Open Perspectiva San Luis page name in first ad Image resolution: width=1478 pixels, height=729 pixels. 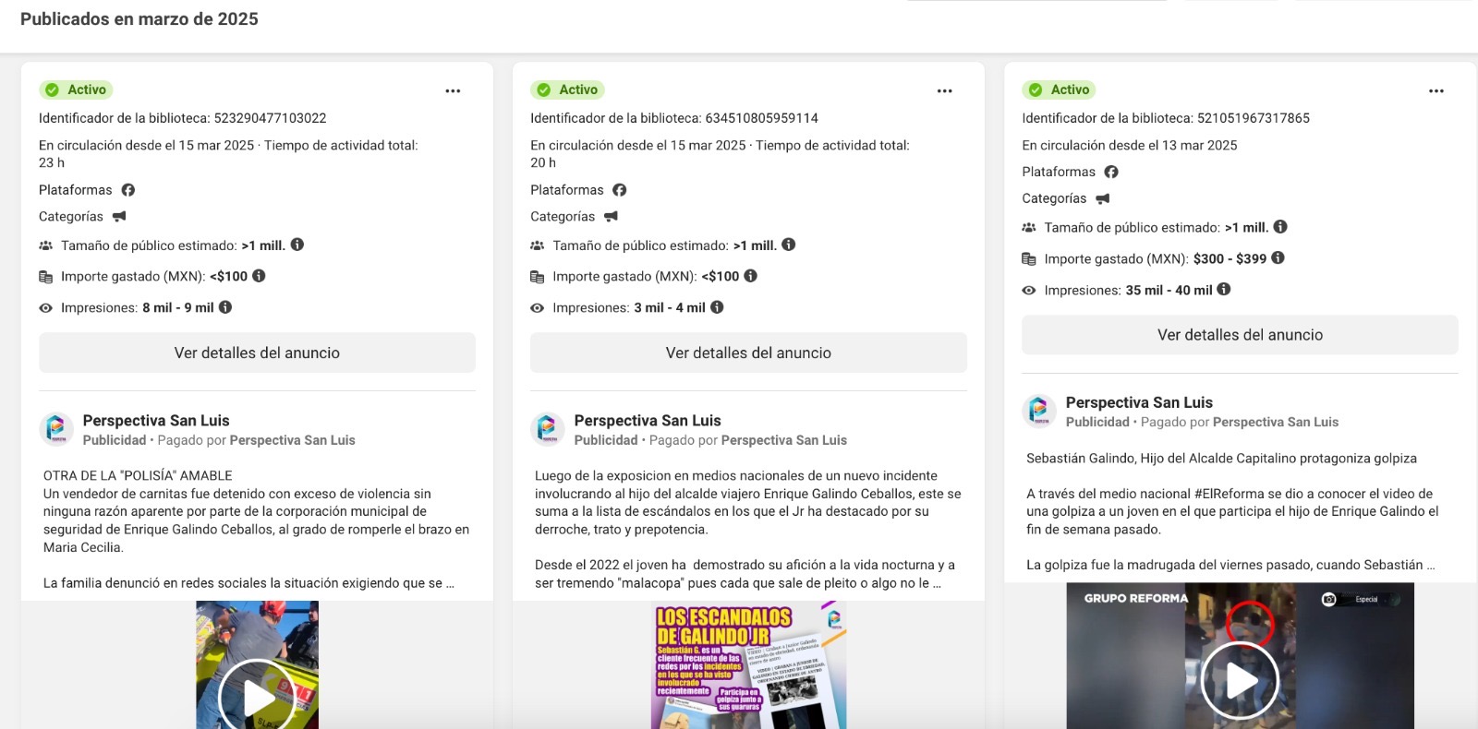(x=156, y=421)
